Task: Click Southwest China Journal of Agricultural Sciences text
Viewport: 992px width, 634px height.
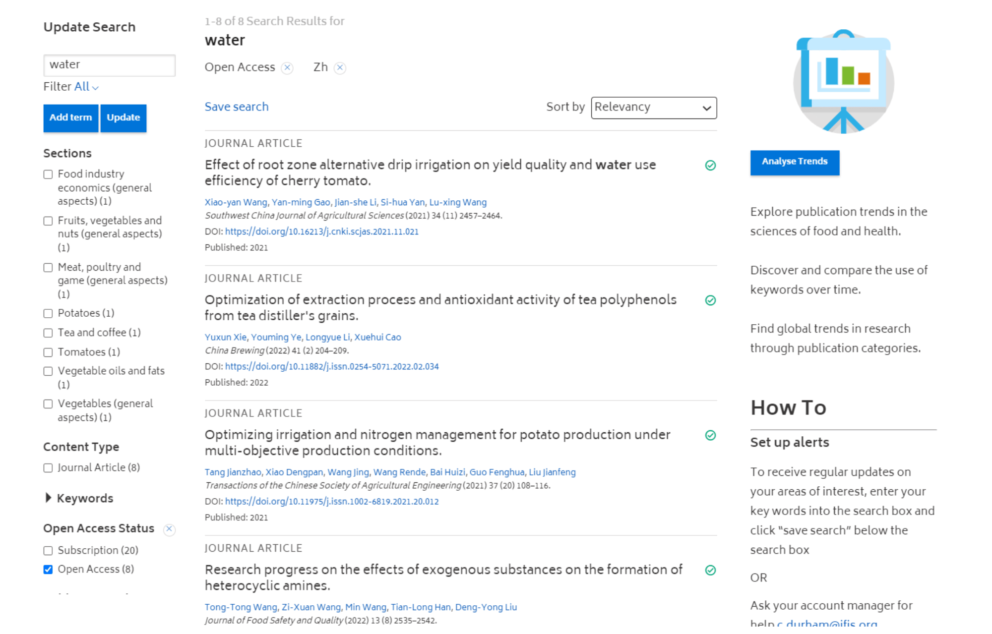Action: click(x=305, y=216)
